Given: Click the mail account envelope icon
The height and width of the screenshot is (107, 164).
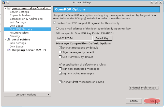Looking at the screenshot, I should pyautogui.click(x=9, y=8).
